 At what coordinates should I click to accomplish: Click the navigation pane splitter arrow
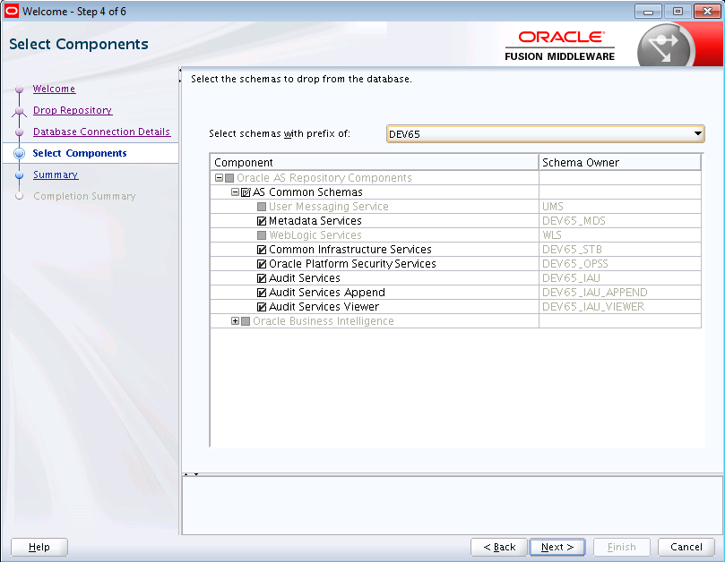[x=180, y=75]
